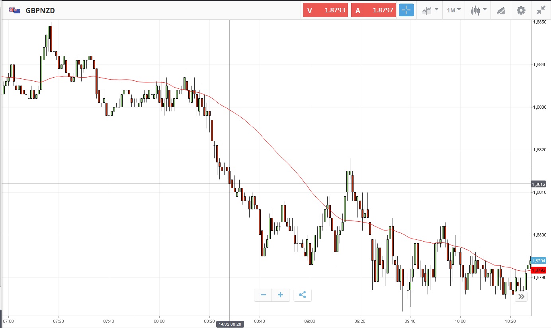
Task: Open chart settings gear icon
Action: coord(521,10)
